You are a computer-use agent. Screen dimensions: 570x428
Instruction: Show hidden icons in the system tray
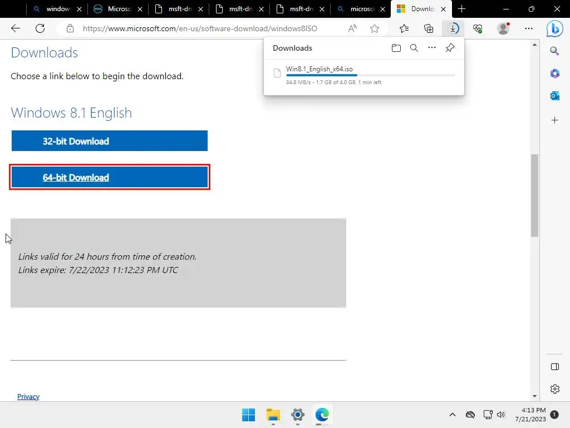(x=452, y=415)
